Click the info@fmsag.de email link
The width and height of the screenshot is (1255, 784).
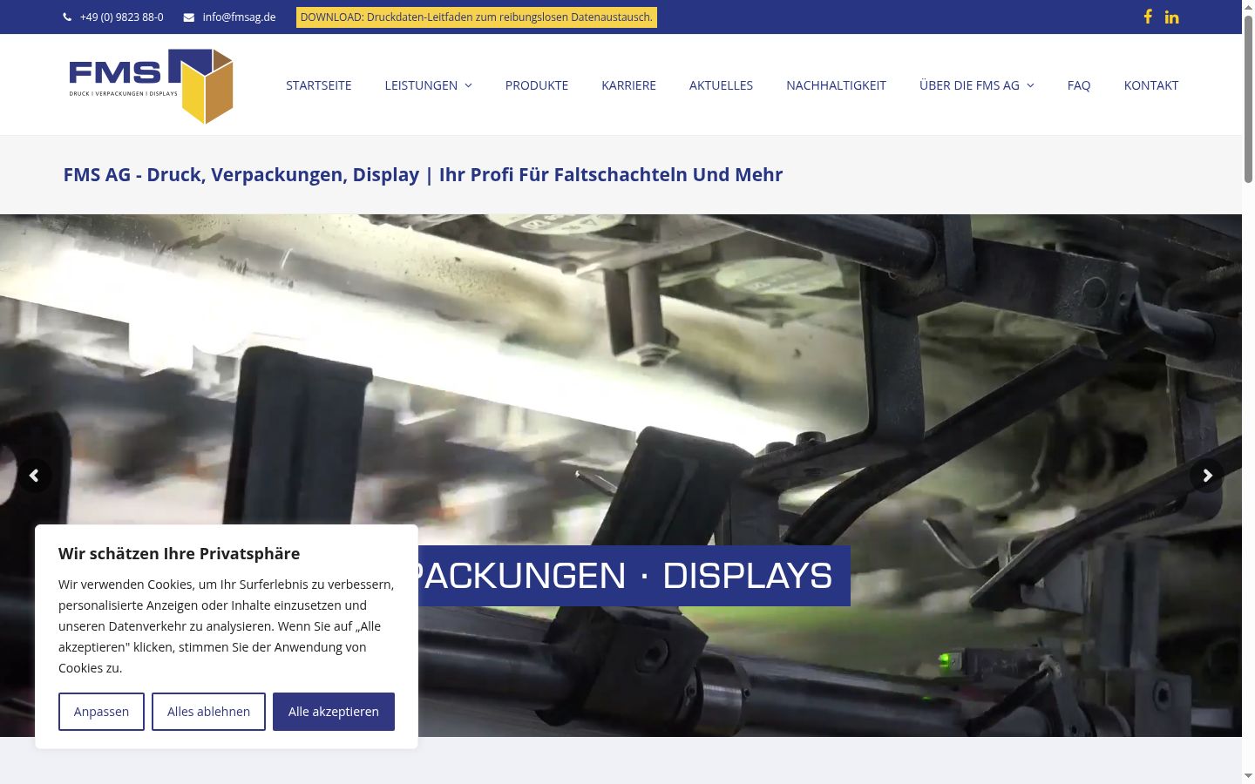click(239, 17)
